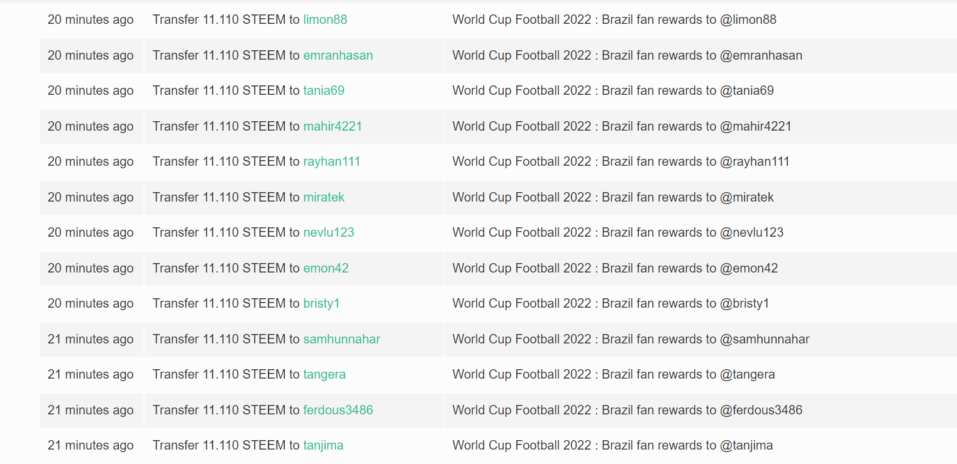Open the nevlu123 profile link

tap(329, 232)
